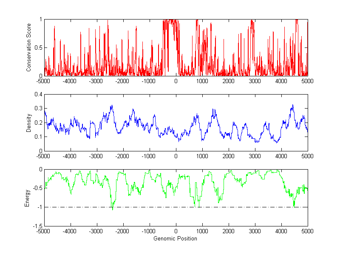Click the 0.3 tick on Density axis

pos(38,109)
